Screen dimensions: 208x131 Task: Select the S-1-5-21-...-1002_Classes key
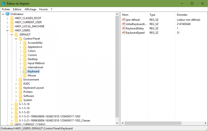(55, 121)
